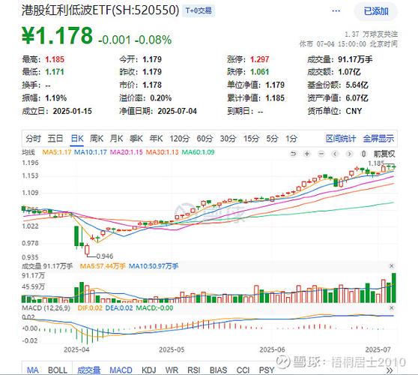
Task: Open the 季K quarterly tab
Action: pyautogui.click(x=136, y=139)
